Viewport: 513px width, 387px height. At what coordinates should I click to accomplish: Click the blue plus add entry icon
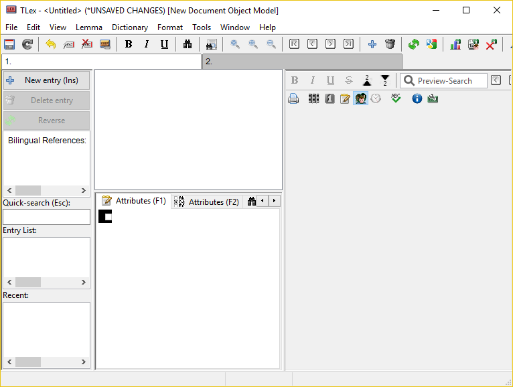pos(372,44)
